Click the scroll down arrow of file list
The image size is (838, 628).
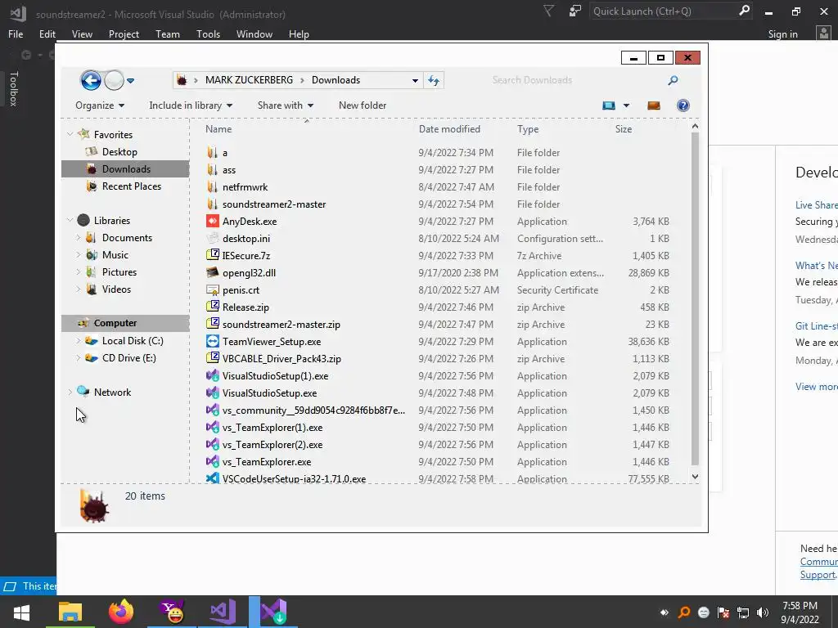[695, 477]
